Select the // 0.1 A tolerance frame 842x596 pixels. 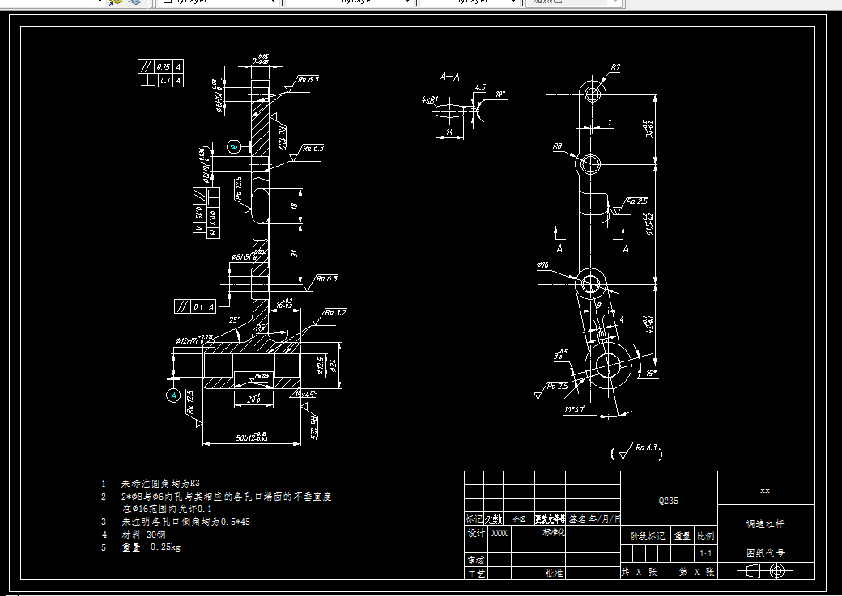(x=195, y=306)
